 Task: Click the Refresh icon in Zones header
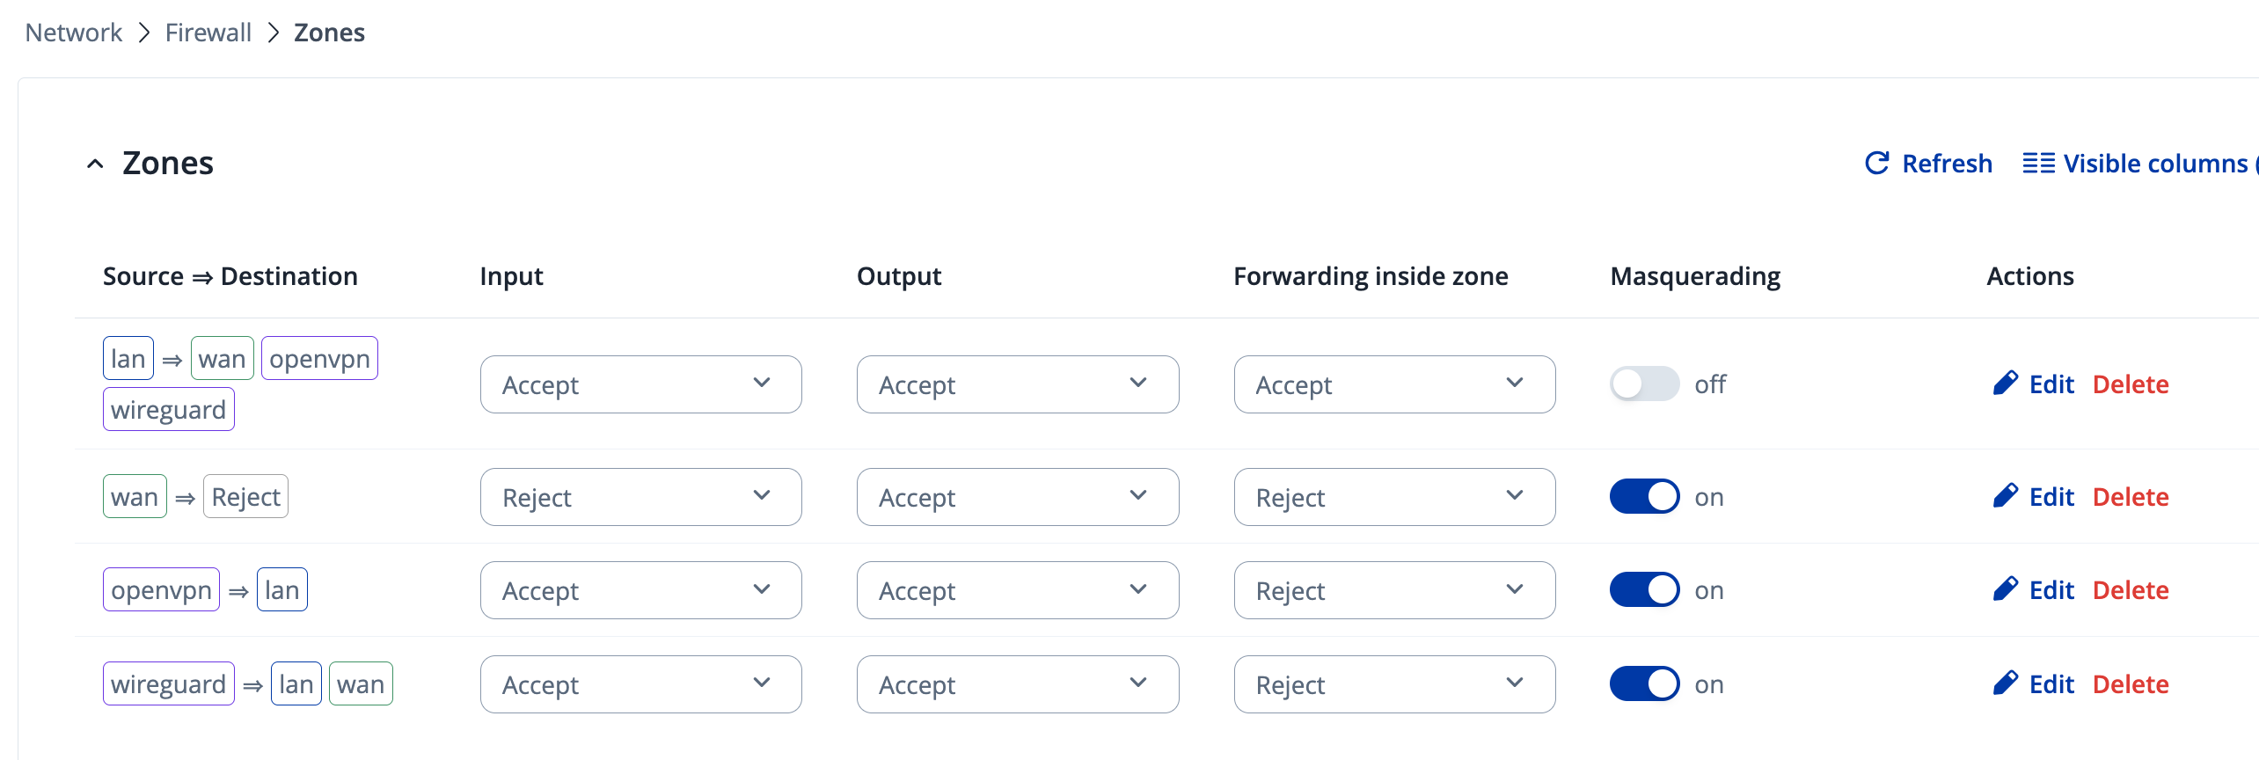pyautogui.click(x=1877, y=164)
